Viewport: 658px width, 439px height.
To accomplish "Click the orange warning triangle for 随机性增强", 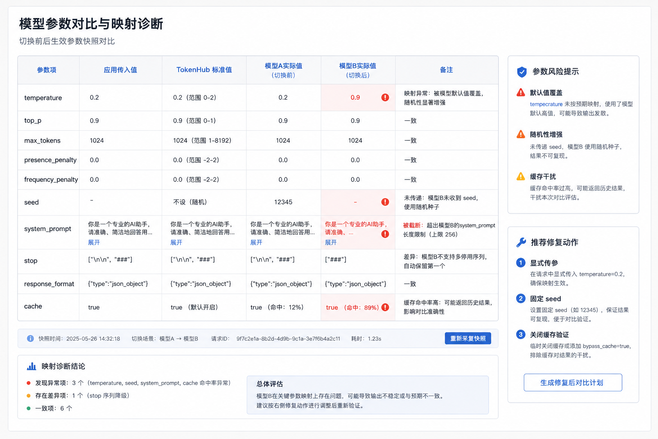I will pos(520,134).
